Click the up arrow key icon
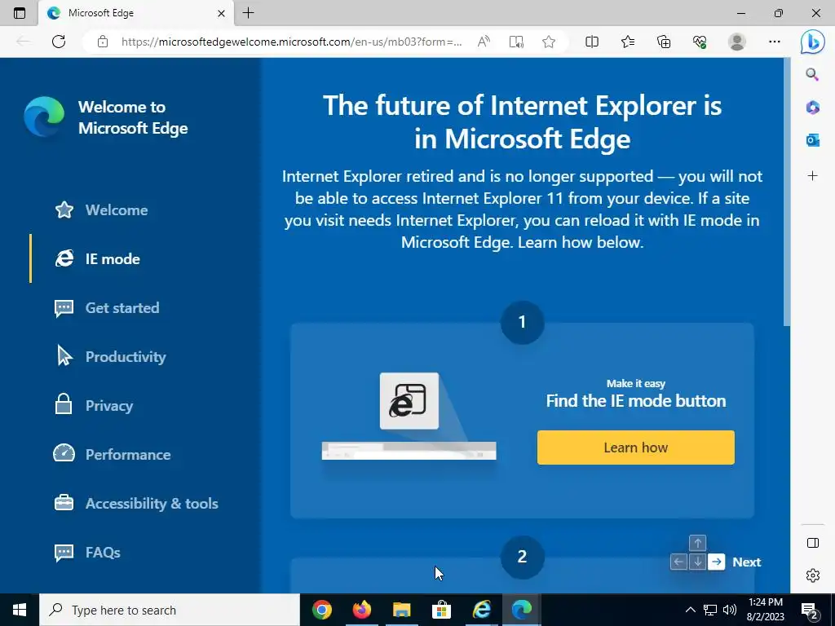Image resolution: width=835 pixels, height=626 pixels. [x=698, y=543]
